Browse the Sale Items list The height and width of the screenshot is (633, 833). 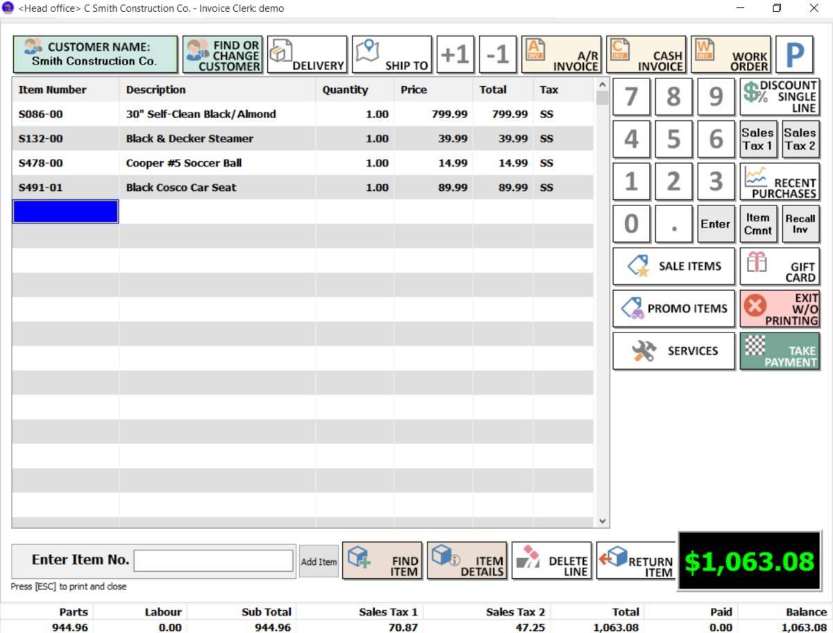coord(673,266)
